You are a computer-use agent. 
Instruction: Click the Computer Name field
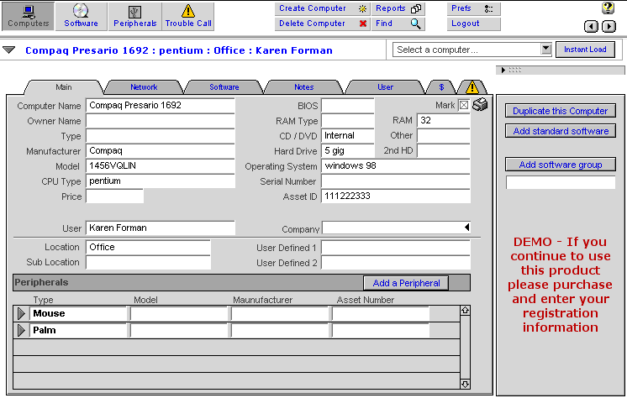point(161,106)
